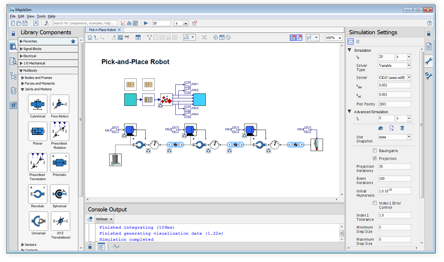Switch to the Pick-n-Place Robot tab
This screenshot has height=262, width=444.
pos(102,30)
